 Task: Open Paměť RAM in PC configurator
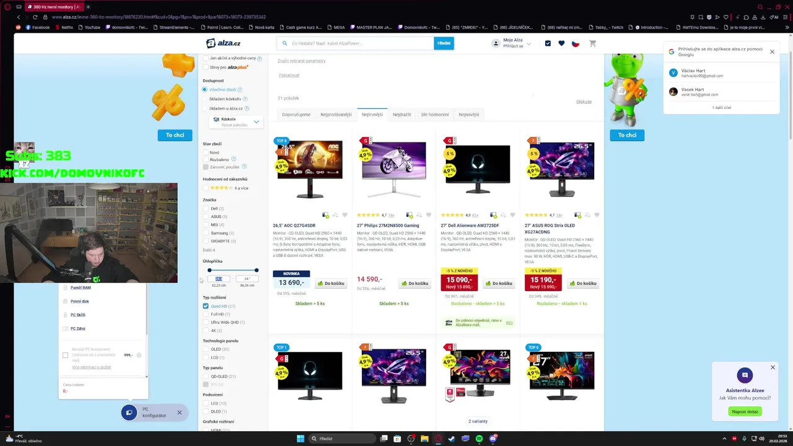click(81, 288)
